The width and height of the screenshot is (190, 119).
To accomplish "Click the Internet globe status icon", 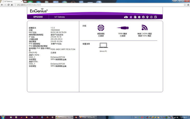I will 101,28.
